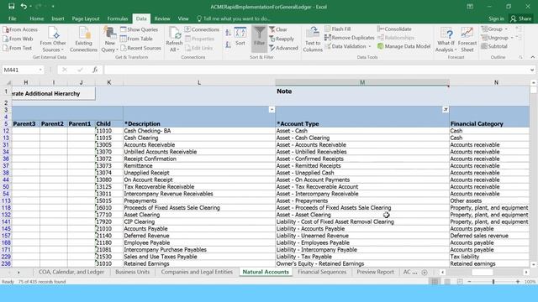Add a new sheet with plus icon

[x=425, y=273]
